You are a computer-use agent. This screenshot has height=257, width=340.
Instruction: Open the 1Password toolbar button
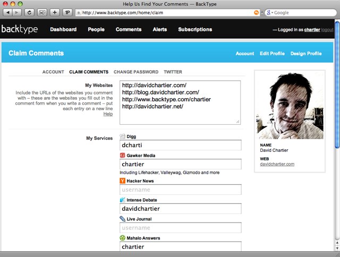tap(67, 13)
